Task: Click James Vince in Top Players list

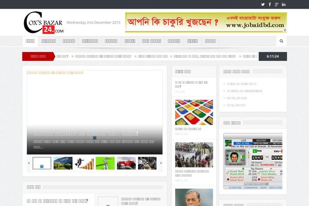Action: pos(268,171)
